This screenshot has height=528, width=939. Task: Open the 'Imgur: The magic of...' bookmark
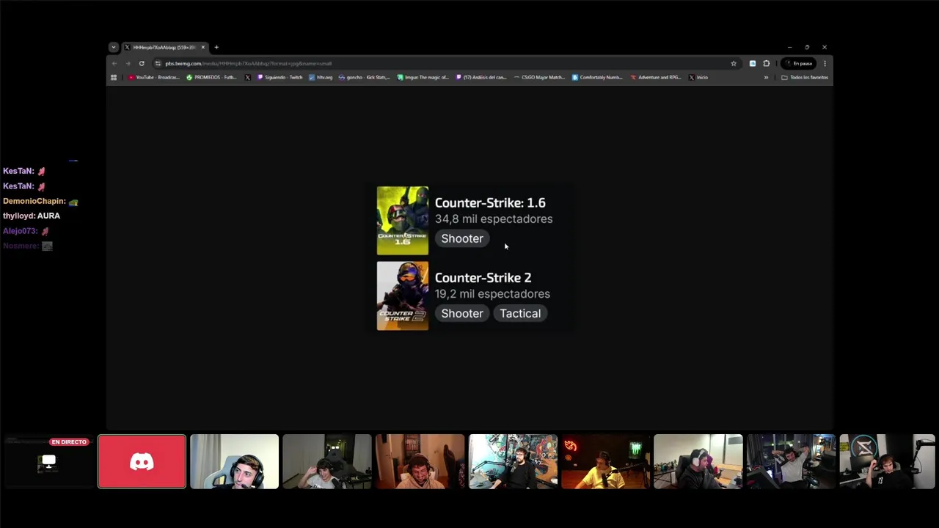tap(423, 77)
